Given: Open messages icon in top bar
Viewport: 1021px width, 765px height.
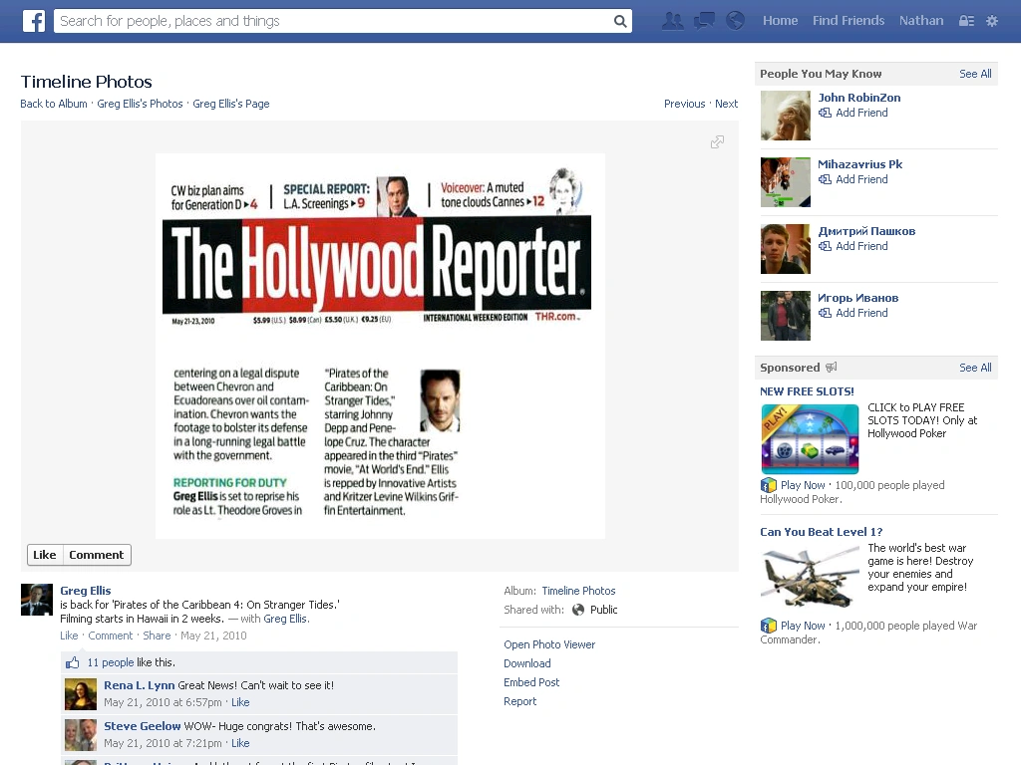Looking at the screenshot, I should coord(704,21).
